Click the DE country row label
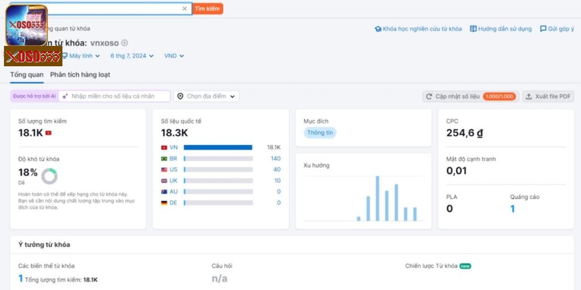The height and width of the screenshot is (290, 581). tap(174, 203)
